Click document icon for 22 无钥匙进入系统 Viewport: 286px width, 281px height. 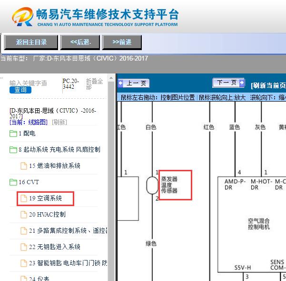23,247
